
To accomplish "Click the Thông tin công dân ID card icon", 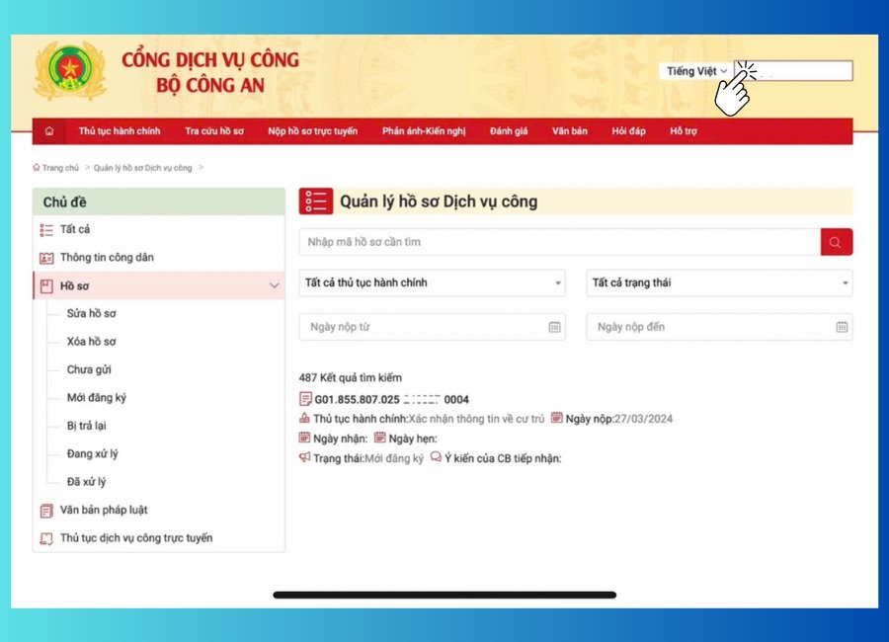I will [46, 258].
